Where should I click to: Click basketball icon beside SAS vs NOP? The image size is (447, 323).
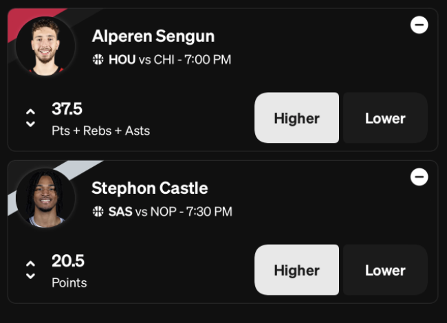click(98, 212)
